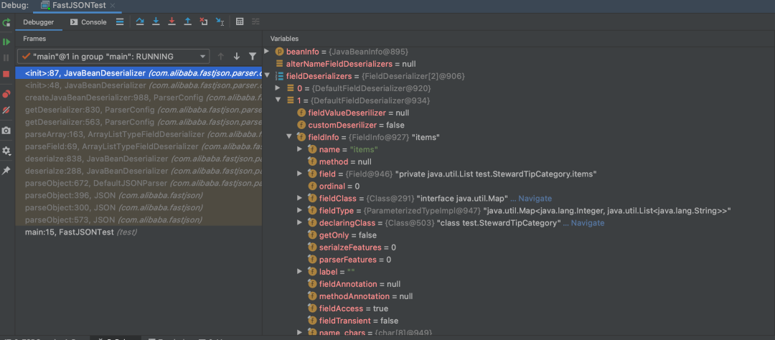Toggle the frames filter funnel

[253, 56]
